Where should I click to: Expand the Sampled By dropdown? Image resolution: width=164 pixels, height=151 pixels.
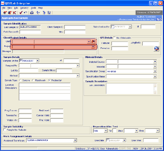click(x=78, y=66)
